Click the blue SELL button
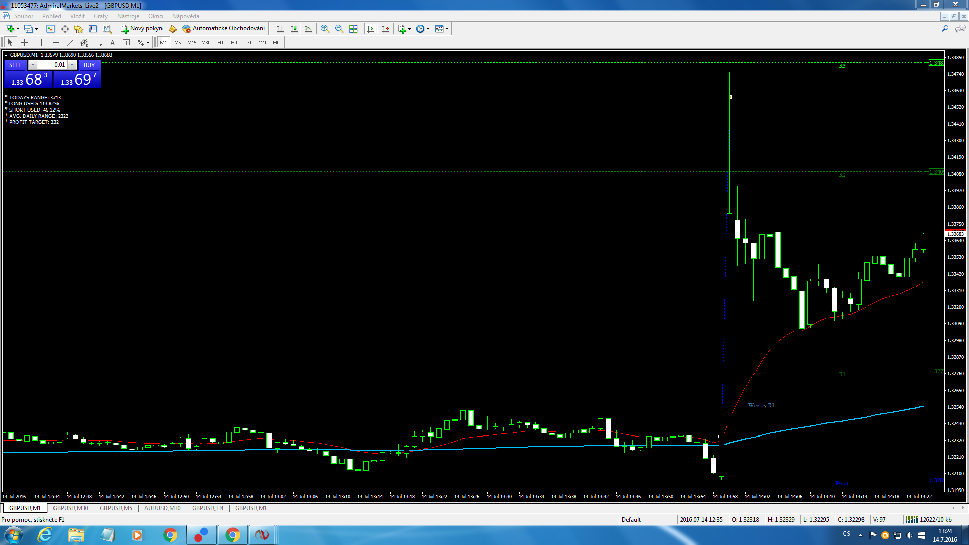The width and height of the screenshot is (969, 545). (15, 65)
